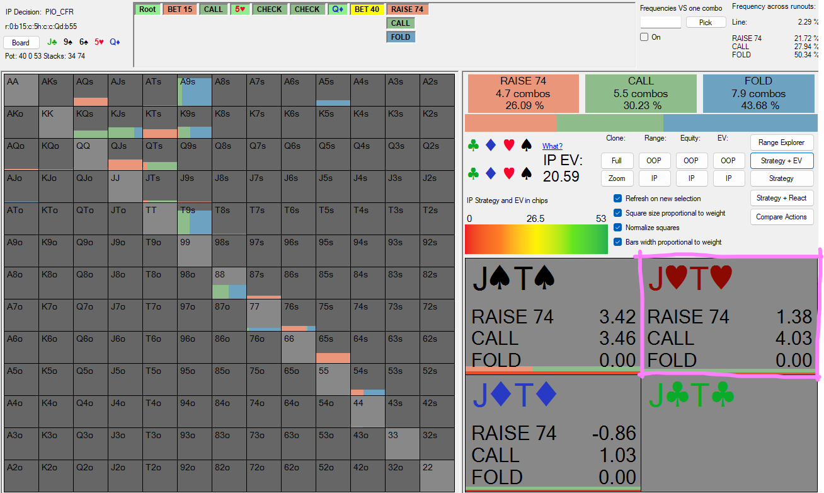Go to the Root node in the tree
The image size is (824, 493).
(x=148, y=9)
